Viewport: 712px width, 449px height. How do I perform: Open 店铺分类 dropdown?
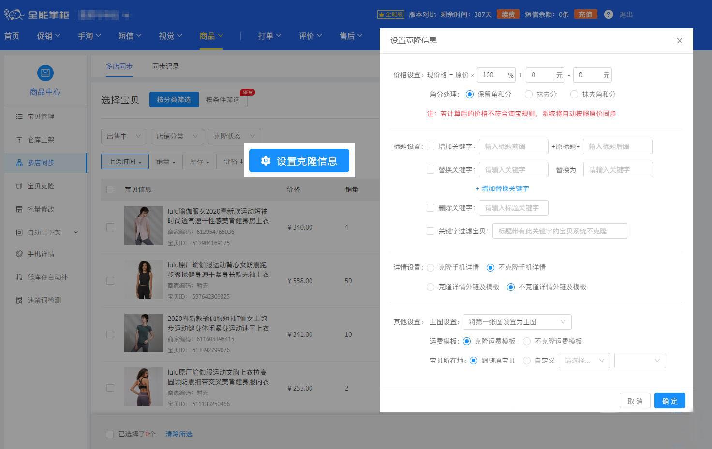177,136
